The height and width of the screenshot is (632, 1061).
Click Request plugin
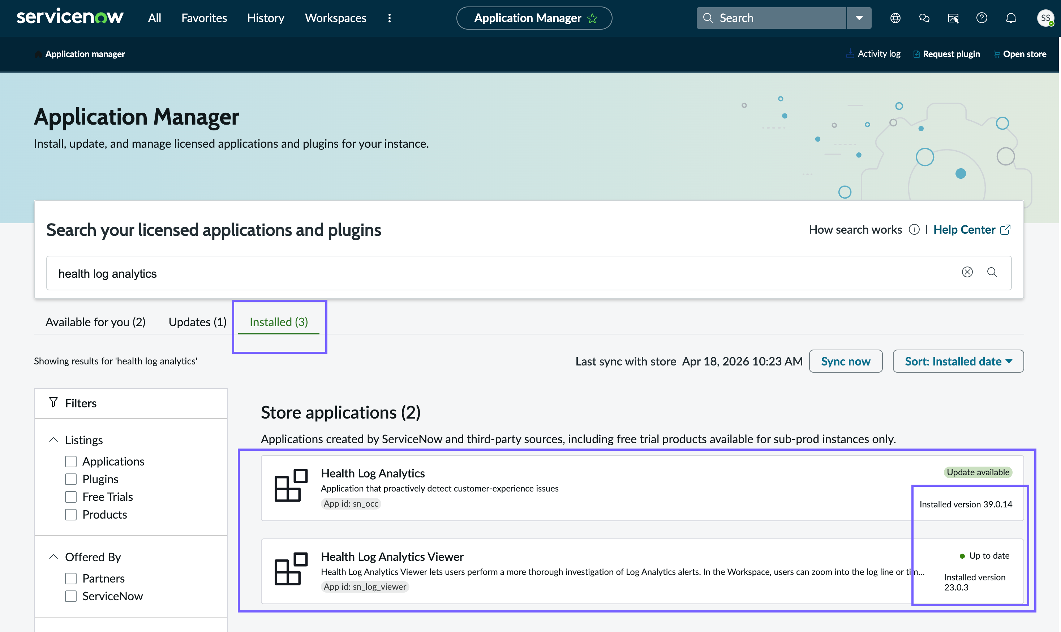(946, 54)
